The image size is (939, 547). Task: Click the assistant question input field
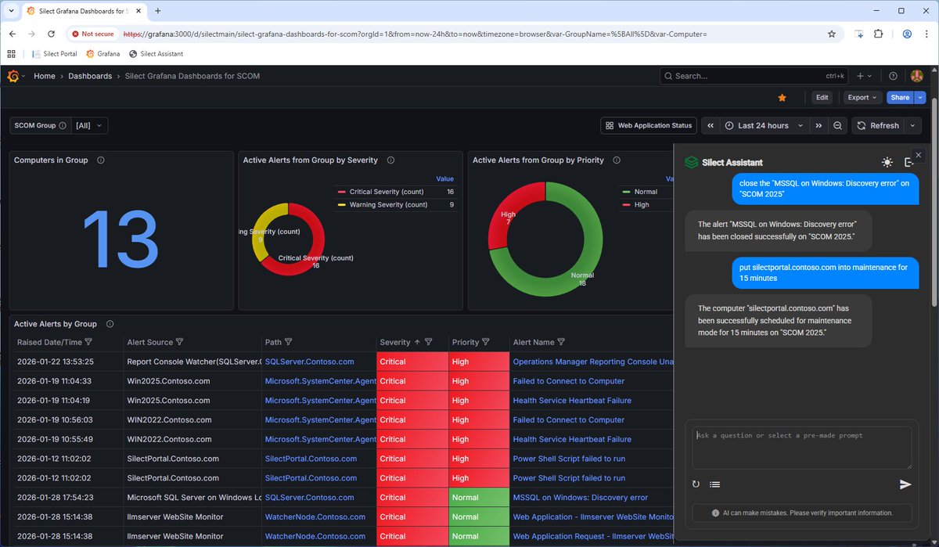click(x=802, y=448)
